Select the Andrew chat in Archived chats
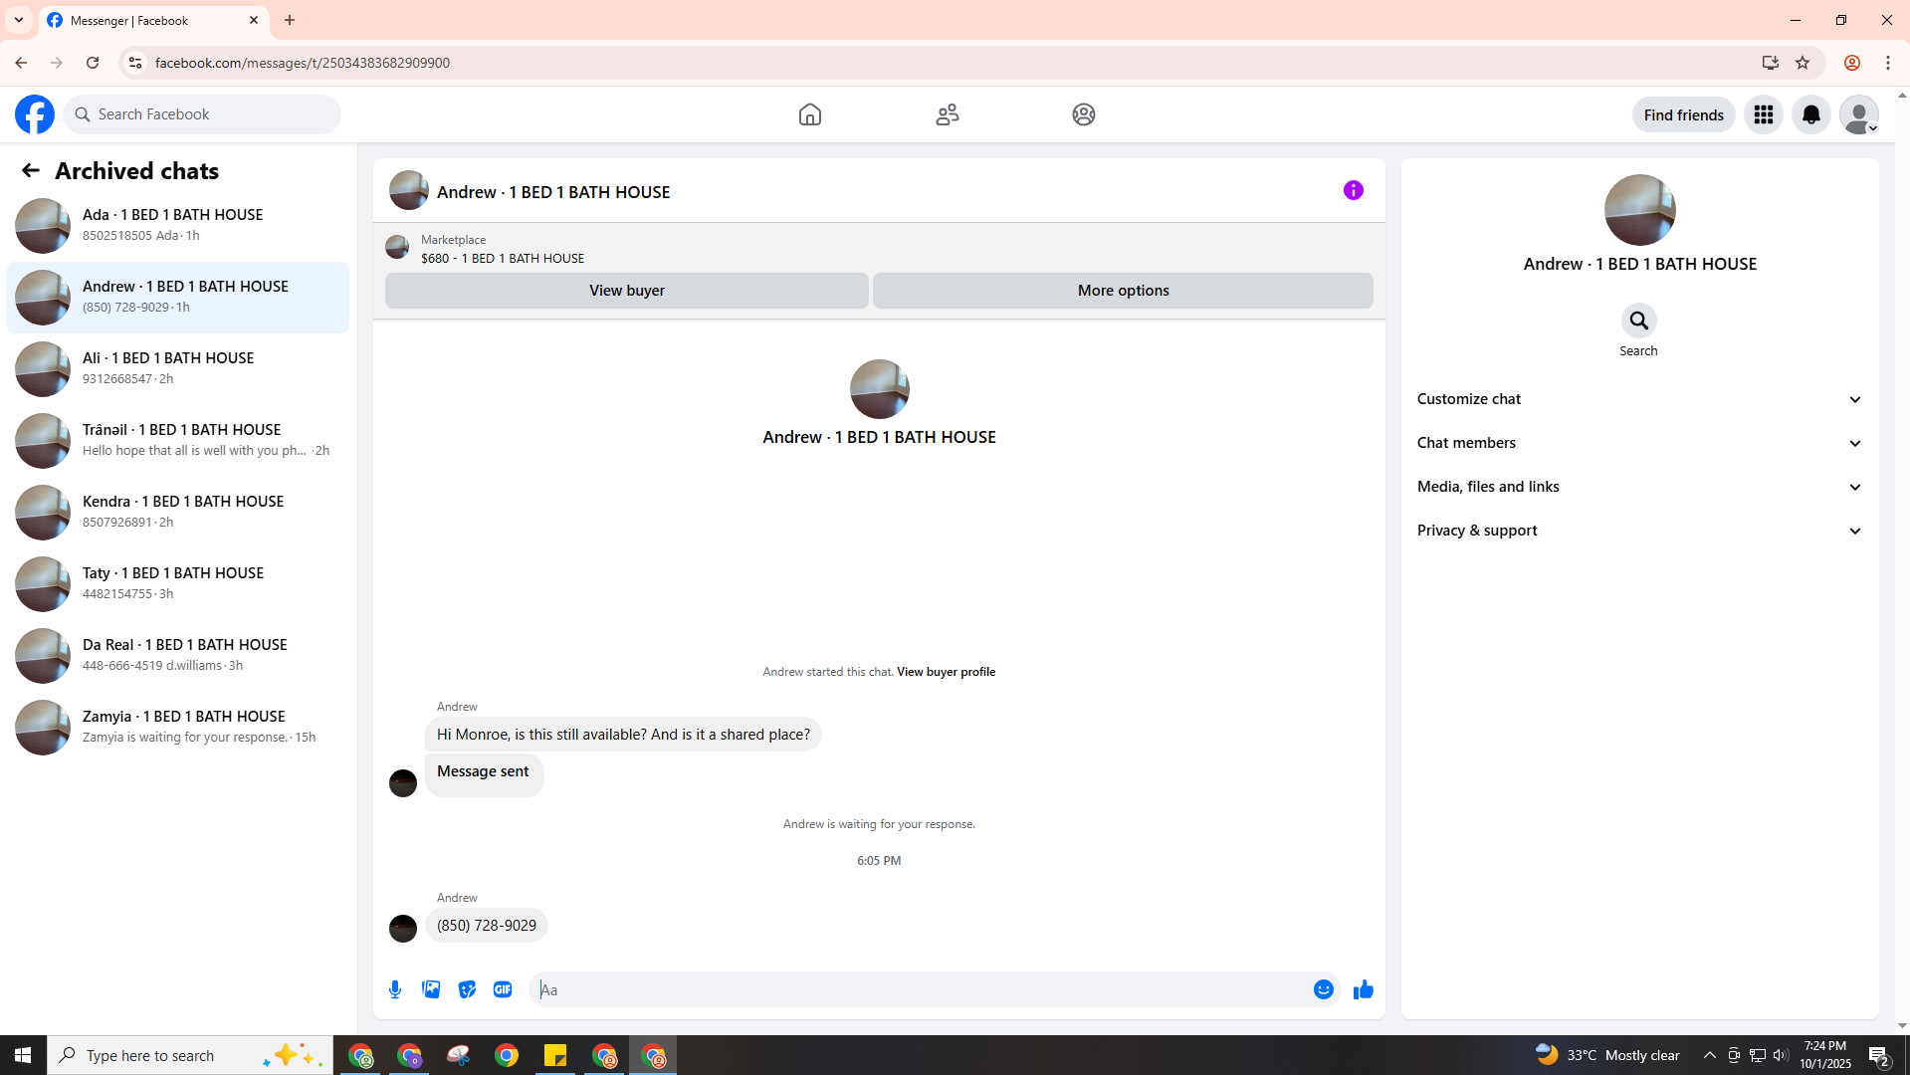This screenshot has height=1075, width=1910. click(x=178, y=297)
